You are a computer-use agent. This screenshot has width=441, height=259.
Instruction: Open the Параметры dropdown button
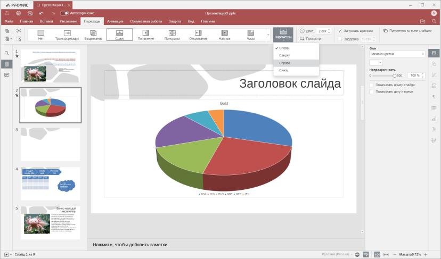[x=283, y=35]
